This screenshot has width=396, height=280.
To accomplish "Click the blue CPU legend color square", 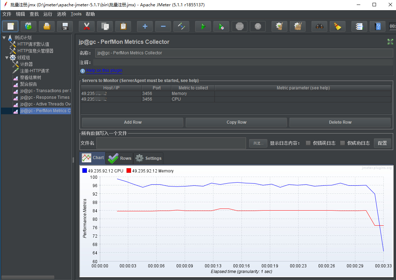I will pos(84,170).
